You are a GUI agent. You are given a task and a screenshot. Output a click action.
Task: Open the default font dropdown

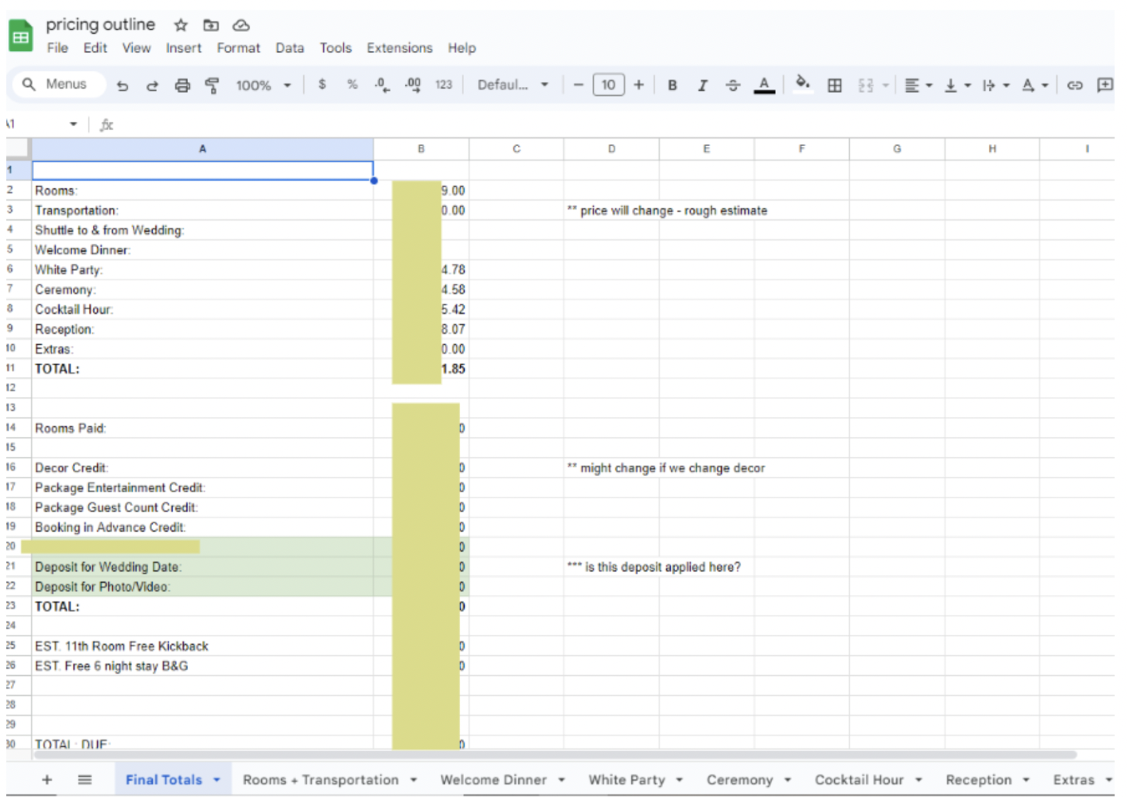click(513, 85)
